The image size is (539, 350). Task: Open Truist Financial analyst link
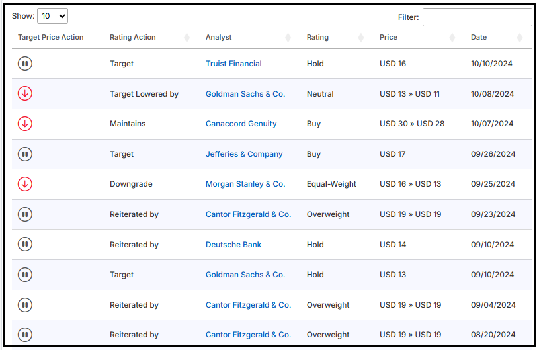click(x=233, y=64)
